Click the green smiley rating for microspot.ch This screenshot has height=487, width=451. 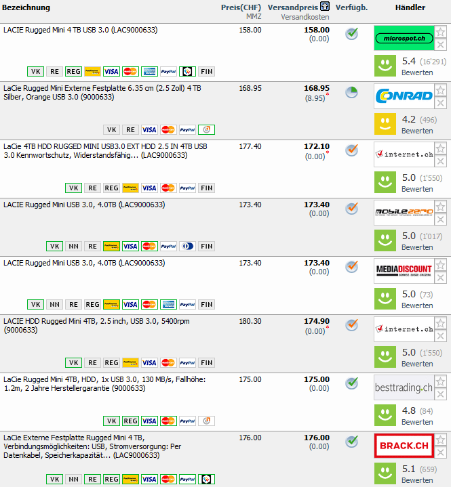(x=385, y=66)
